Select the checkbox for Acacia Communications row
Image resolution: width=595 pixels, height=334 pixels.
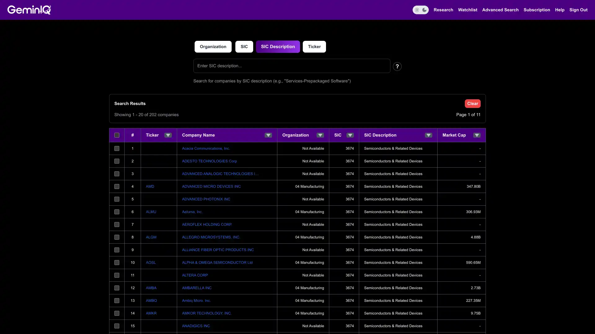point(117,148)
